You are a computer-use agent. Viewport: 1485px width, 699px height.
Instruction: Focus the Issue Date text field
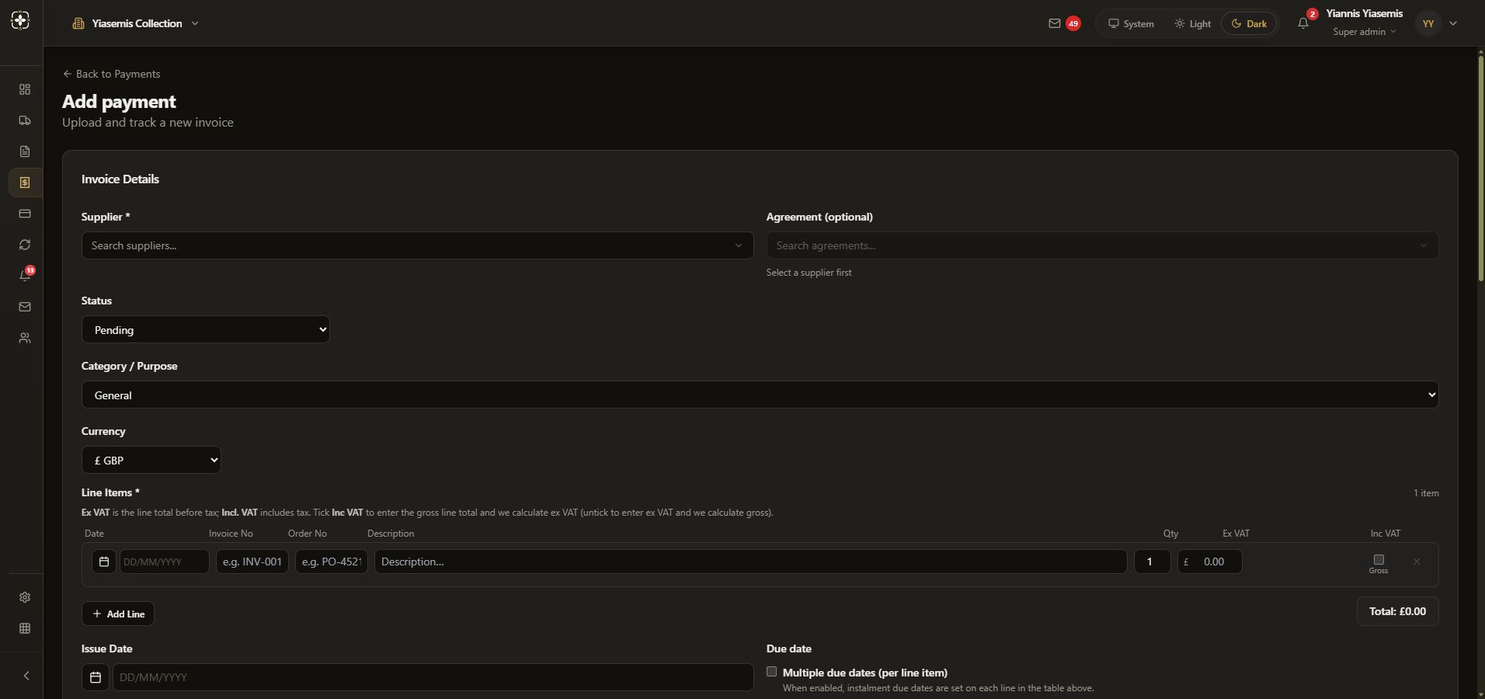pos(433,677)
